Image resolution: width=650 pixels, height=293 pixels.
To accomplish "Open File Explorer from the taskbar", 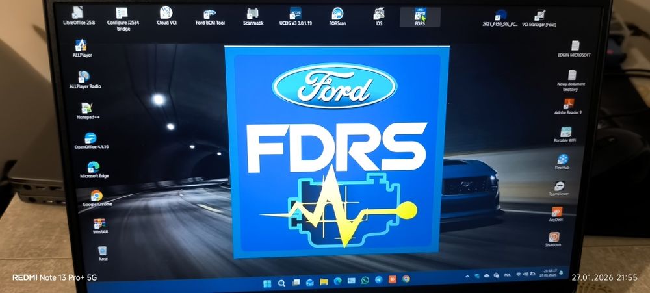I will click(324, 282).
